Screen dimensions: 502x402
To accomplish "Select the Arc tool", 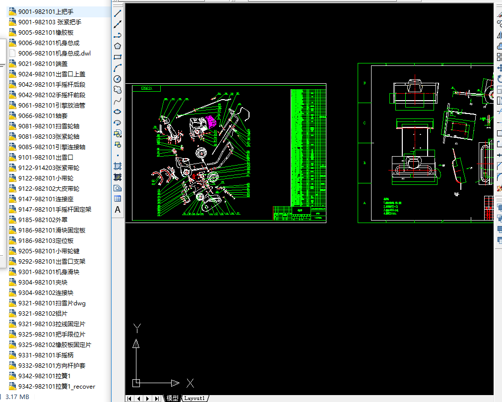I will pos(118,68).
